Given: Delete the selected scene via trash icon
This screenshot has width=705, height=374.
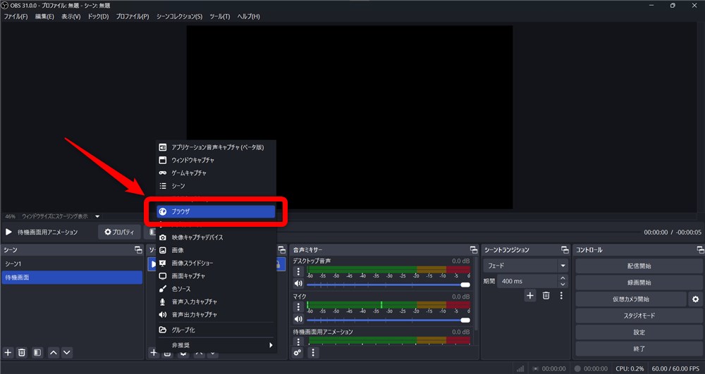Looking at the screenshot, I should pos(22,352).
